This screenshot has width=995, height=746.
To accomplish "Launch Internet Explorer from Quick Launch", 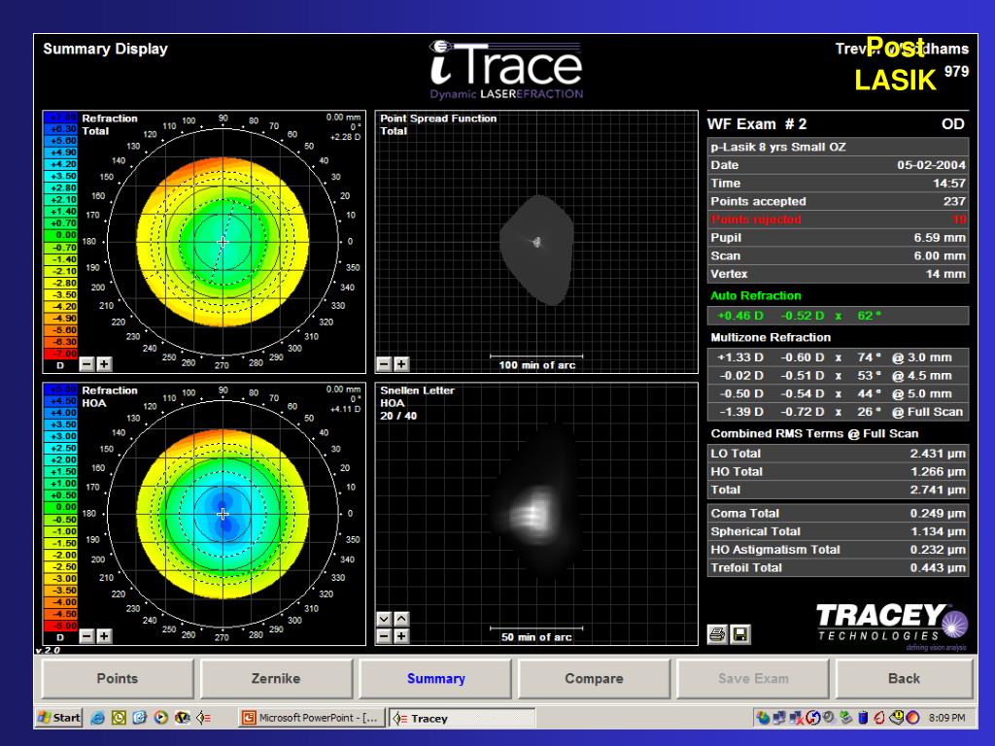I will [97, 718].
